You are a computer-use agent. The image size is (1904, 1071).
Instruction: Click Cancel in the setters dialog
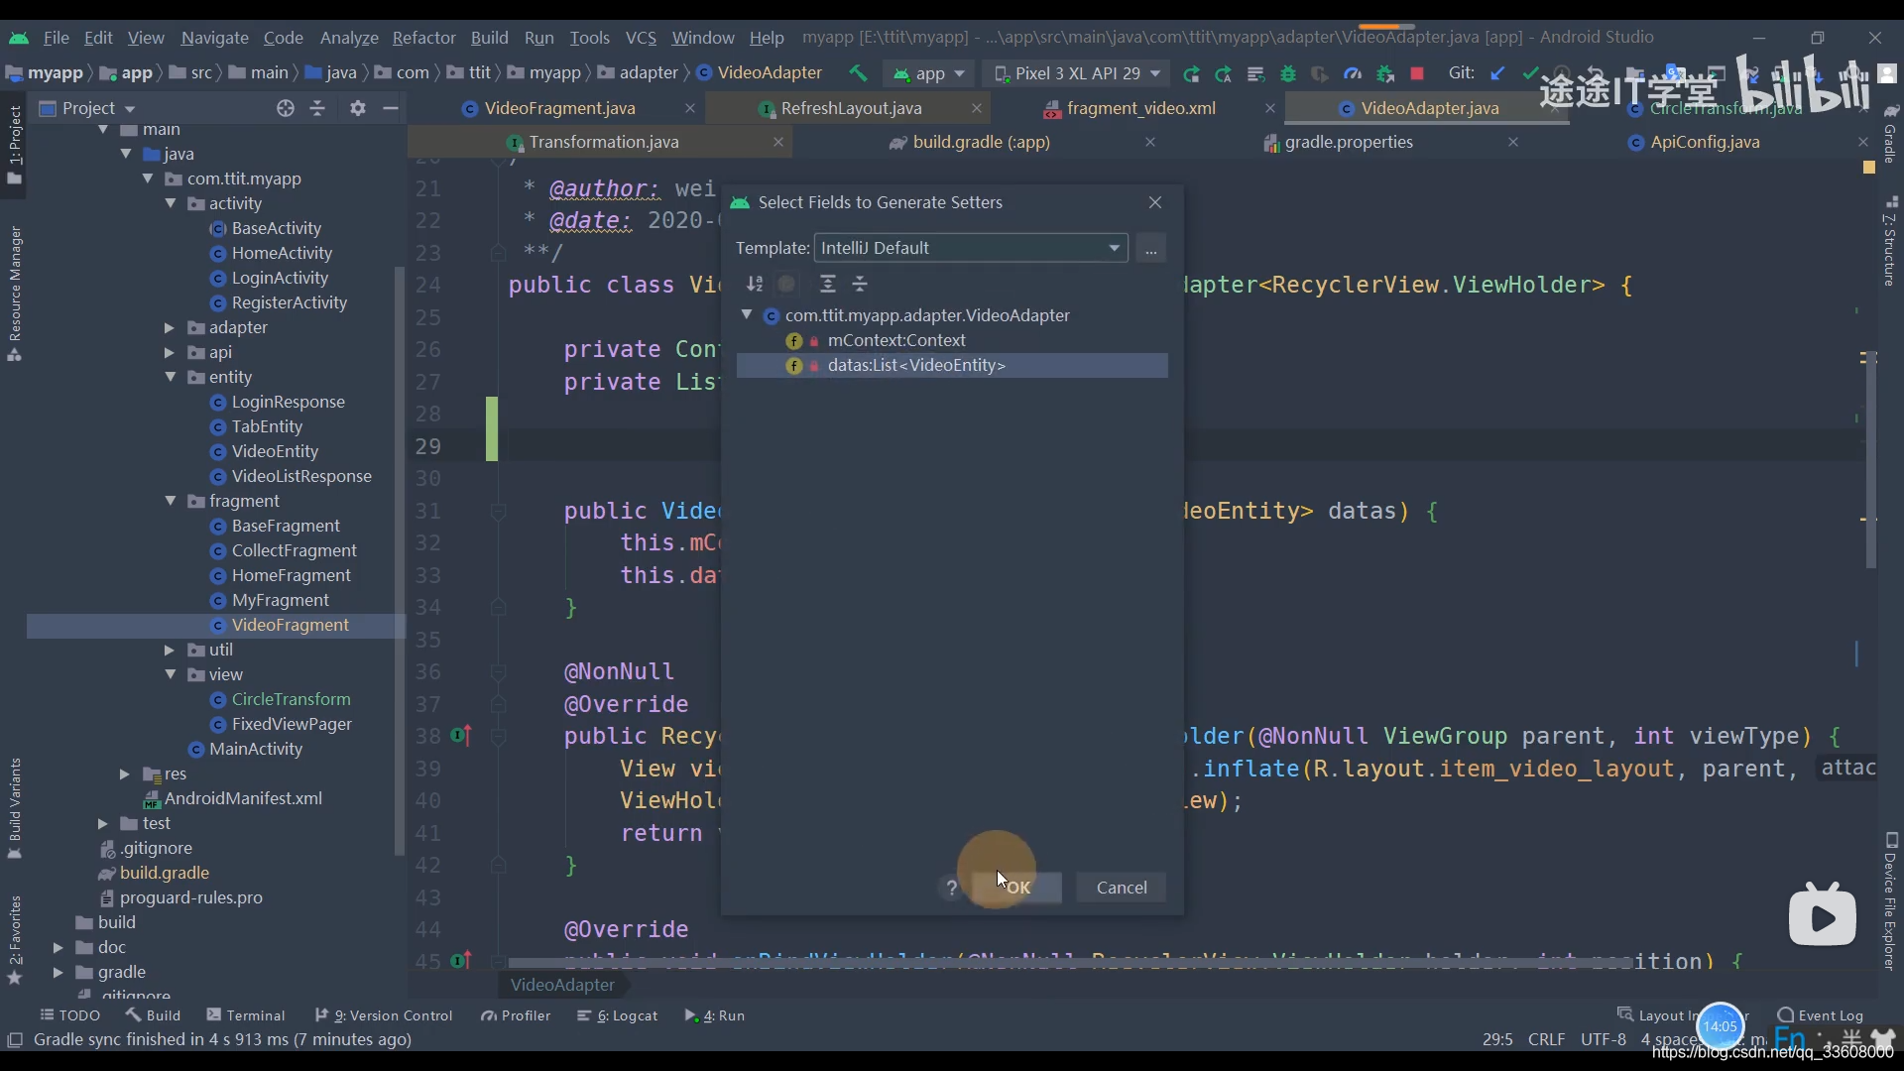tap(1122, 888)
